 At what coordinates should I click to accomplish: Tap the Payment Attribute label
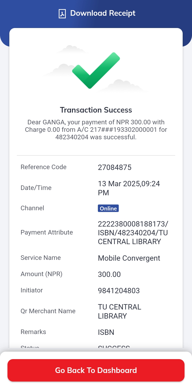(47, 232)
